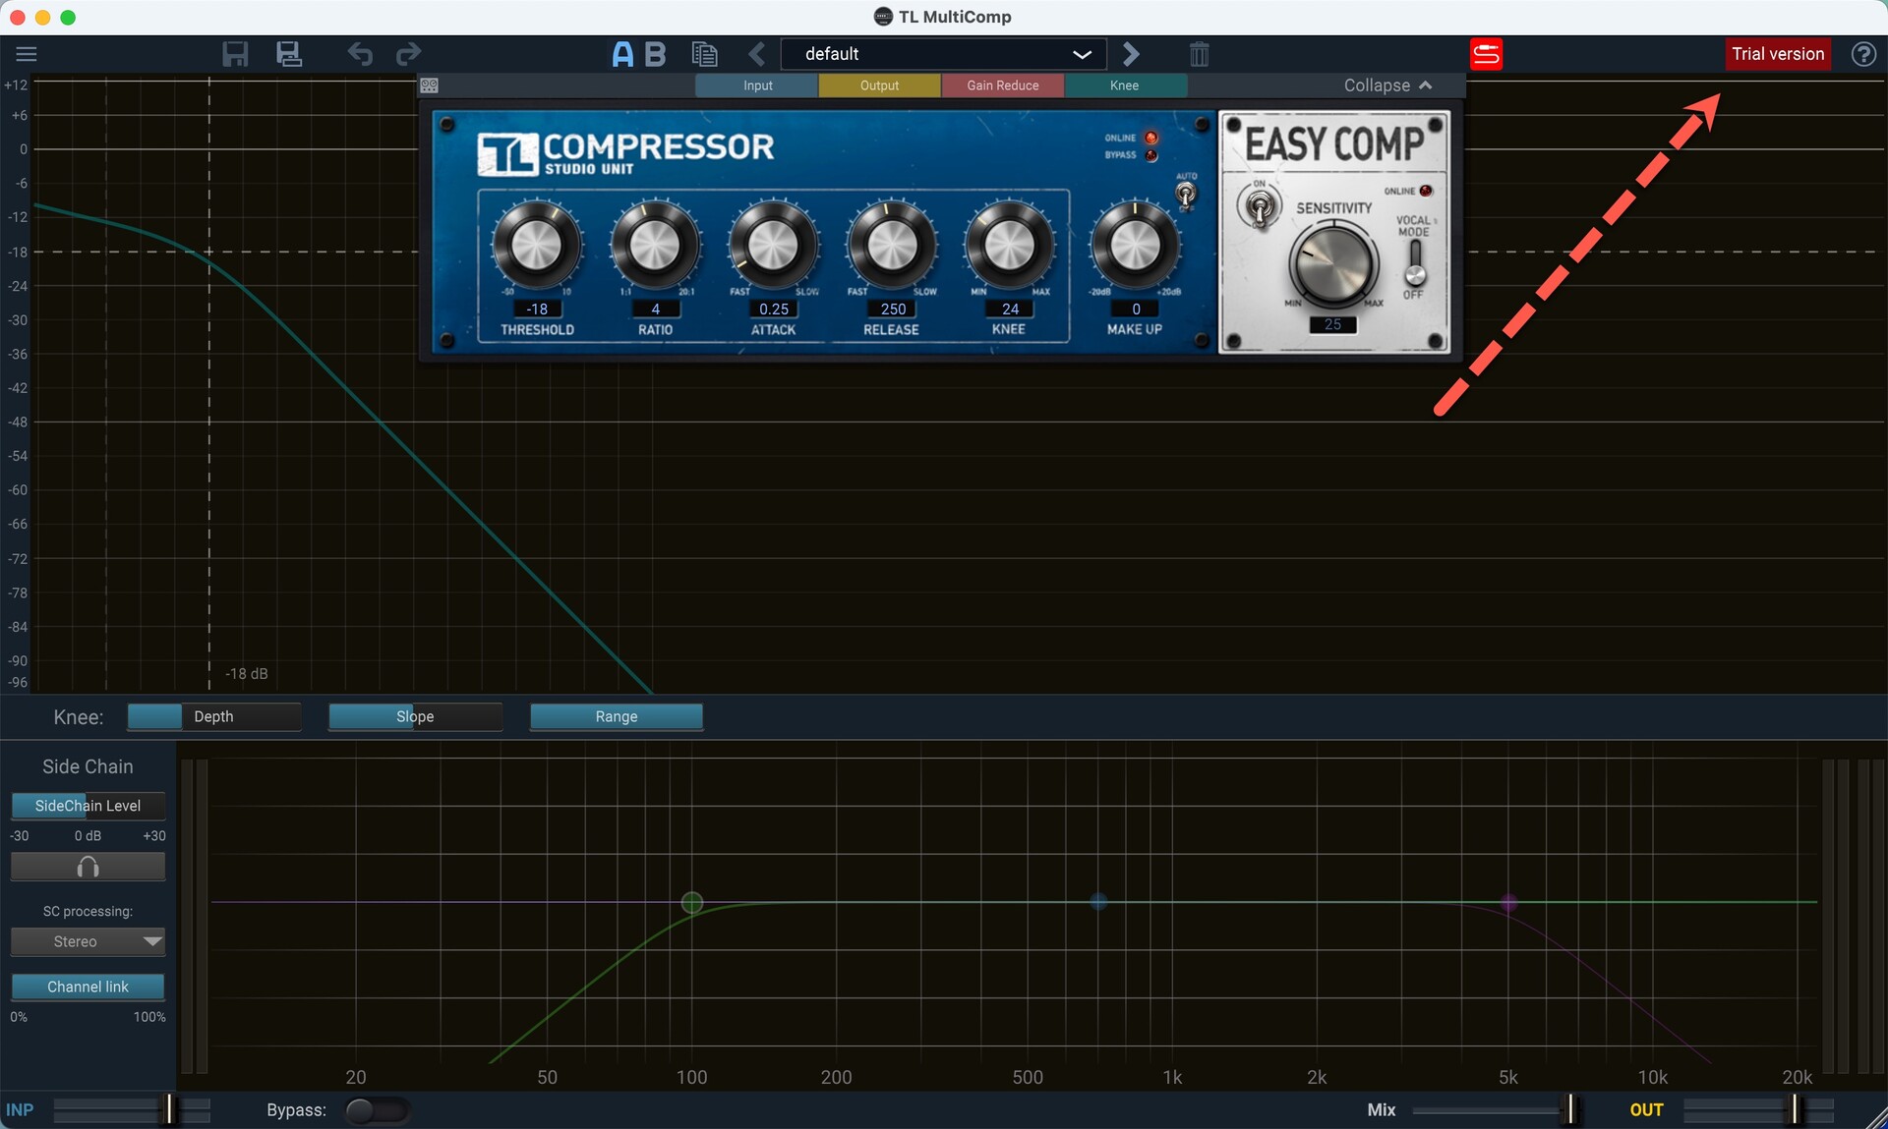Click the Ratio knob
Screen dimensions: 1888x1129
(655, 246)
